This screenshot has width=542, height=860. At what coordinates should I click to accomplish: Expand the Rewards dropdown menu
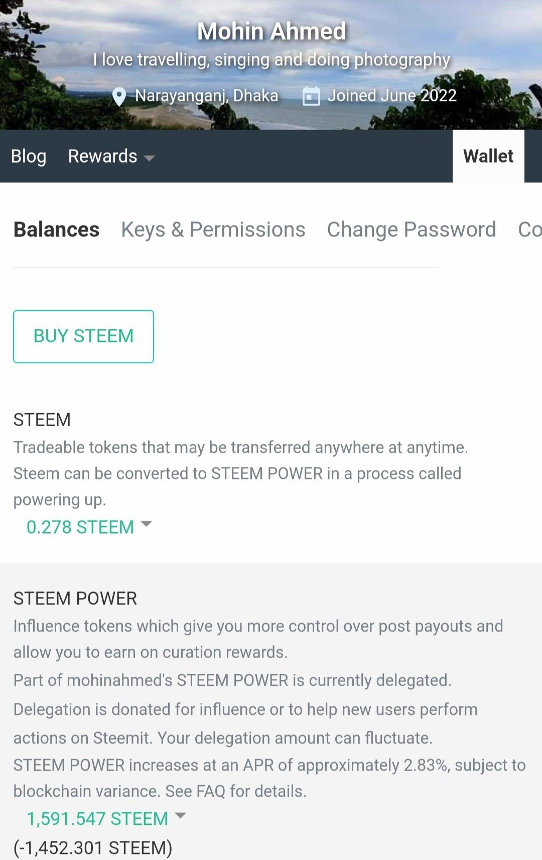pos(111,157)
